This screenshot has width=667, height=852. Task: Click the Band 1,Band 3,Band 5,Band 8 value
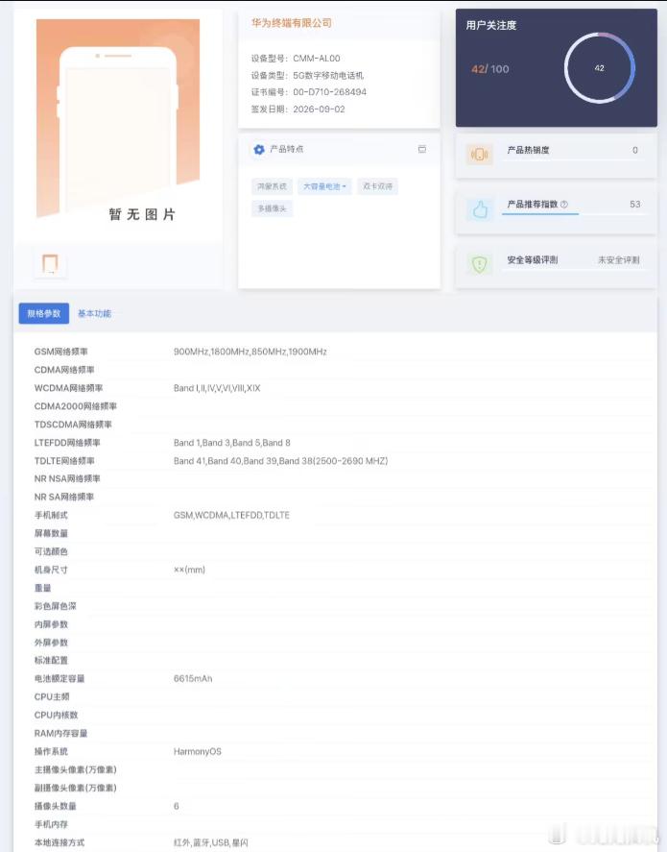tap(231, 443)
